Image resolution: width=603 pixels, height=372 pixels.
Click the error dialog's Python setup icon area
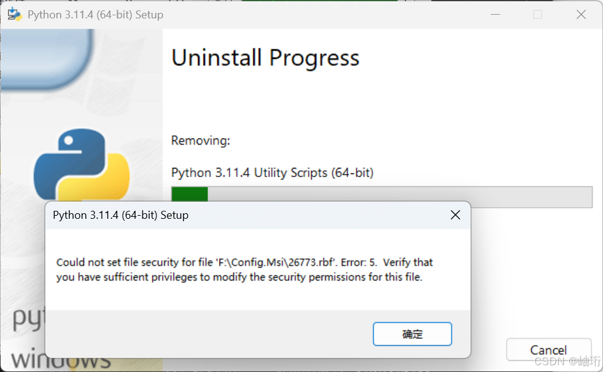[x=58, y=215]
